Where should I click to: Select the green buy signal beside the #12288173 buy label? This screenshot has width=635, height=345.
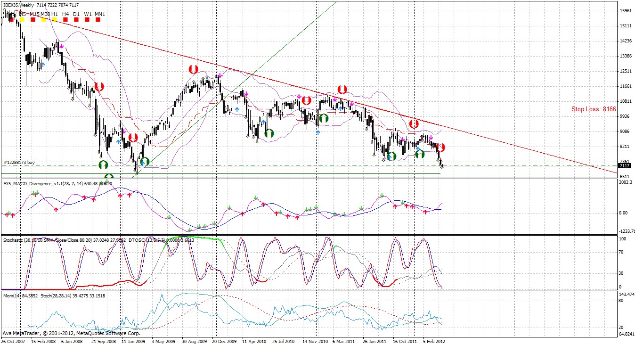(x=103, y=165)
